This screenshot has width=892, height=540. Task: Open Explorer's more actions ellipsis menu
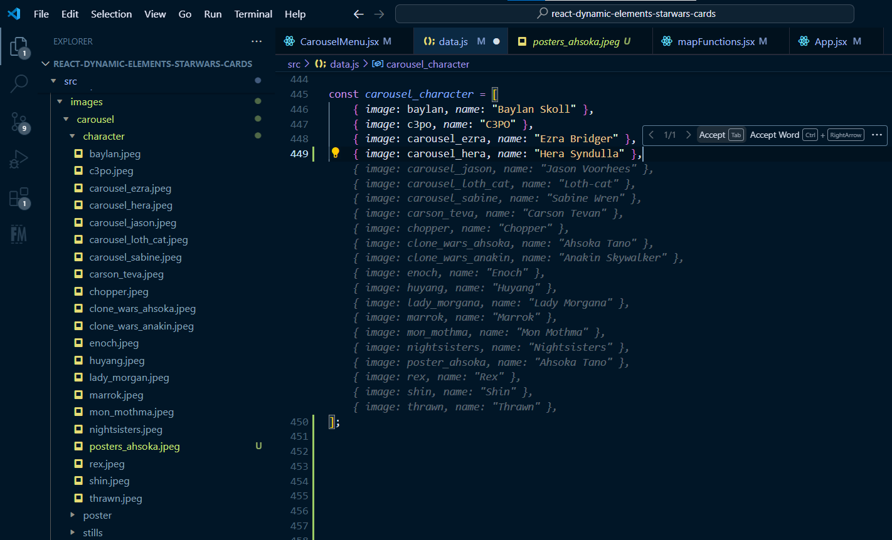tap(257, 41)
